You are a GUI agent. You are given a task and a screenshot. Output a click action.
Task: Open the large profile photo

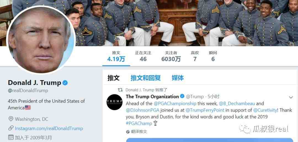pyautogui.click(x=41, y=40)
